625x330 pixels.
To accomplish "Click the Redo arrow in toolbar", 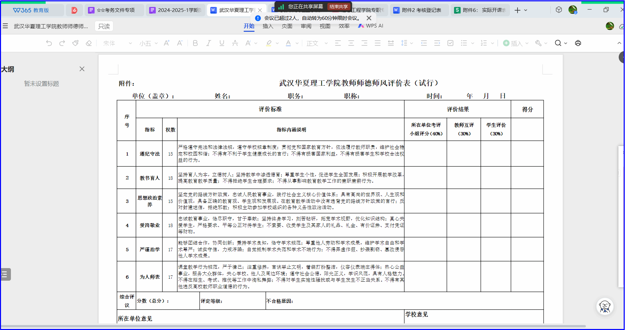I will 62,43.
